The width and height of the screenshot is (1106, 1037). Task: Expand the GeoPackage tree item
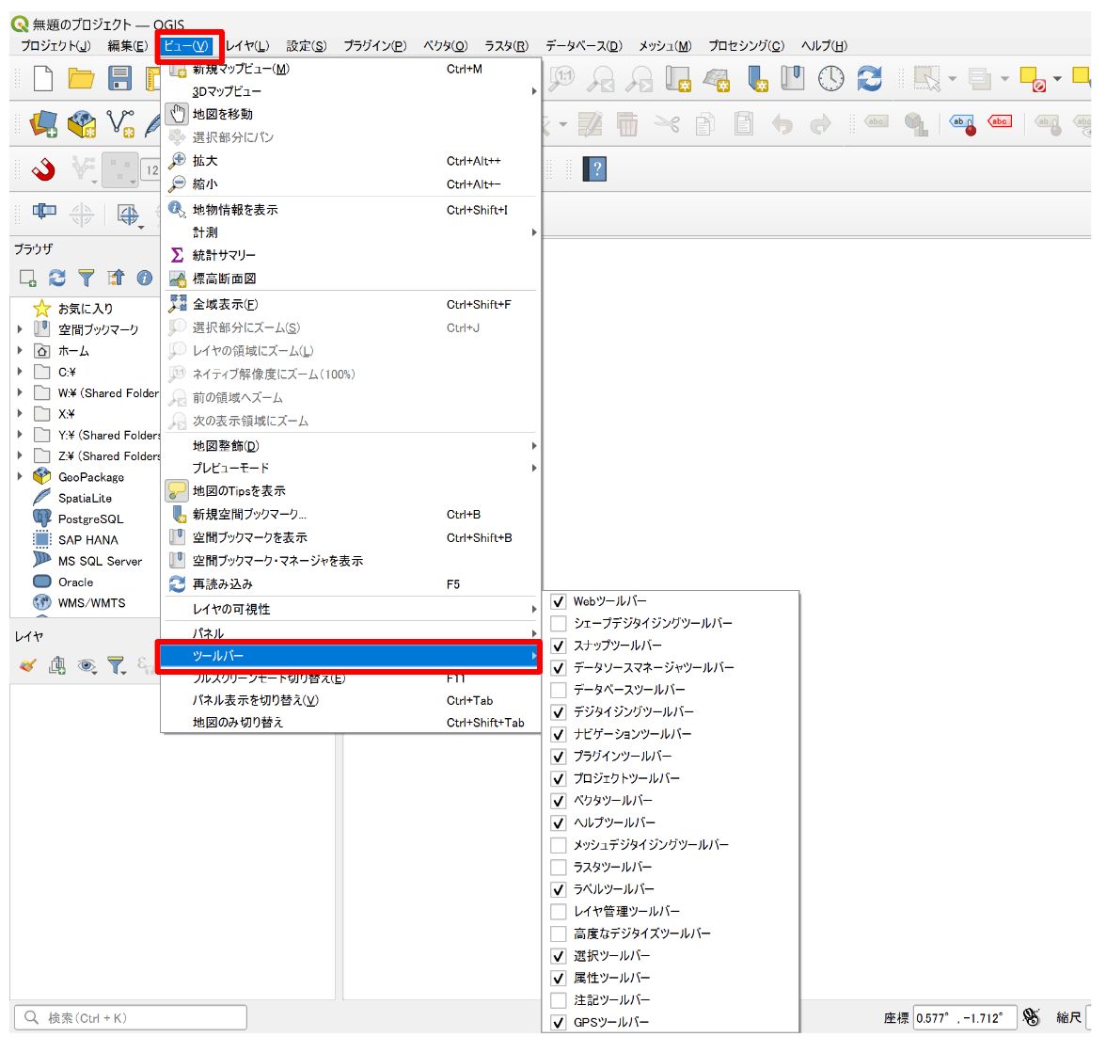(20, 476)
